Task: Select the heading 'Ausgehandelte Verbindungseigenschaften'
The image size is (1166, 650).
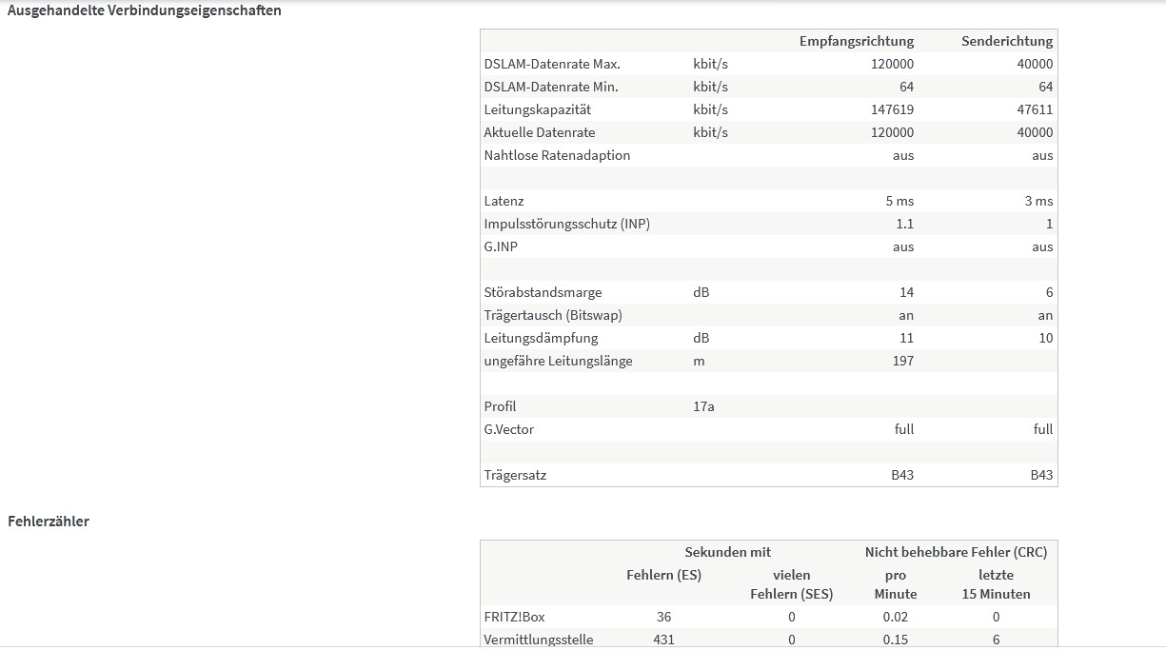Action: 145,10
